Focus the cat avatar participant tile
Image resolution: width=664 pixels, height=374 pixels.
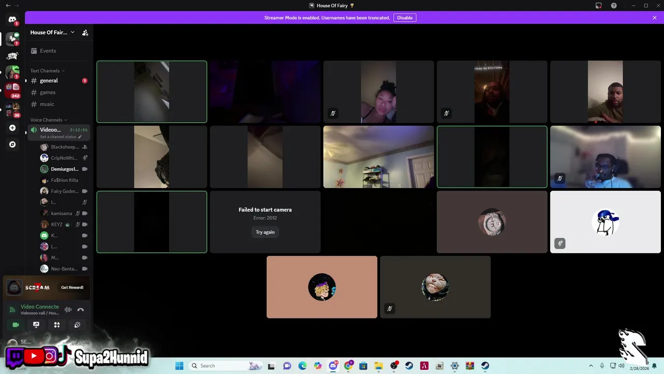(x=435, y=287)
